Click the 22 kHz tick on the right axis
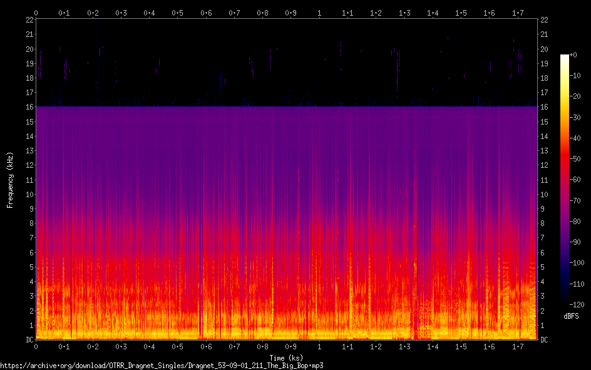The image size is (591, 370). [545, 20]
